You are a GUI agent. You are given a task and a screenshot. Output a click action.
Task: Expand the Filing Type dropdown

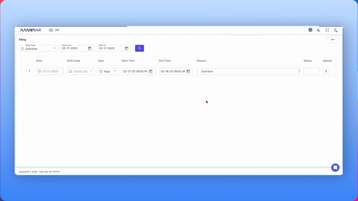(x=54, y=48)
